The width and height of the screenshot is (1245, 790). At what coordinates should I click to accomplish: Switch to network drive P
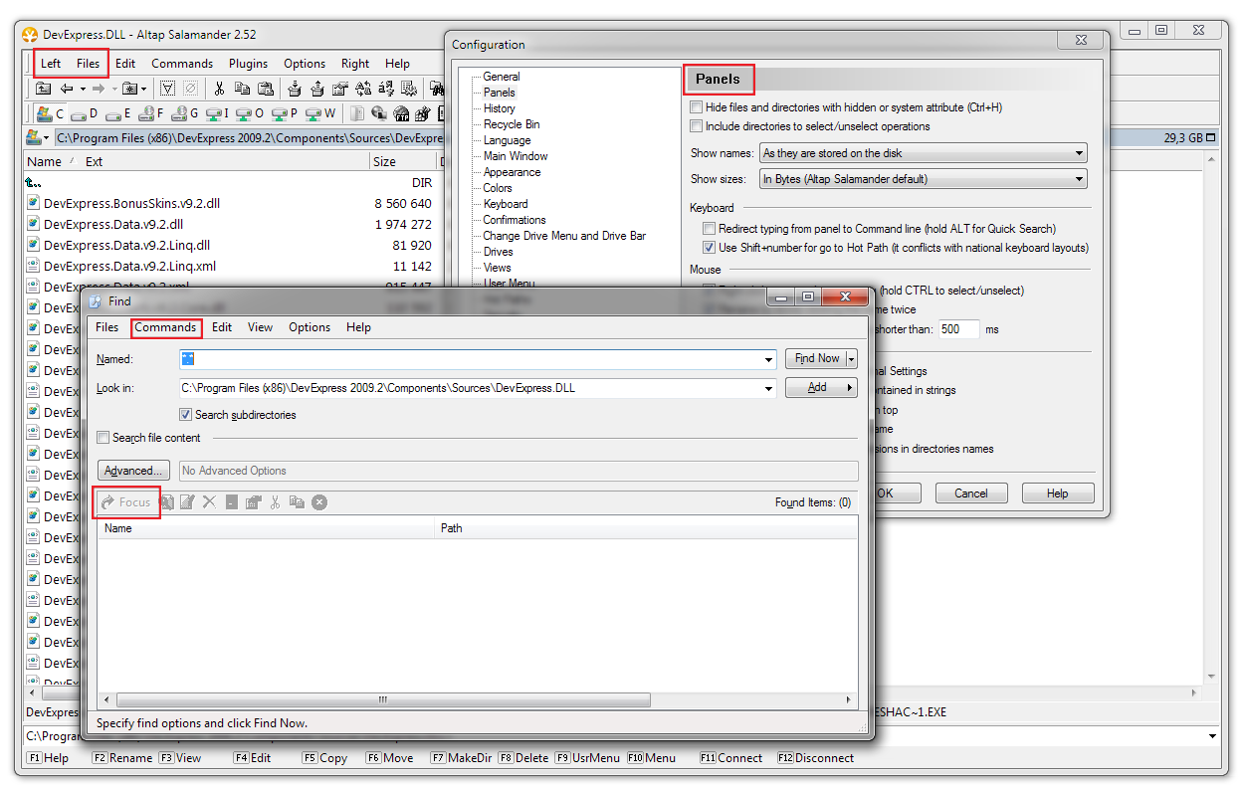tap(284, 113)
